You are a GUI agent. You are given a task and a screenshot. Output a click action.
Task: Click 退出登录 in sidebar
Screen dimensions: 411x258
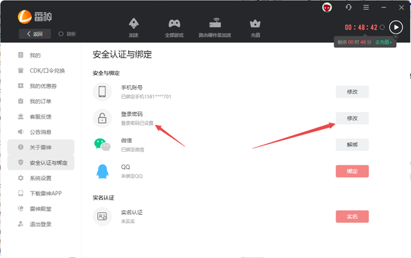pyautogui.click(x=41, y=224)
